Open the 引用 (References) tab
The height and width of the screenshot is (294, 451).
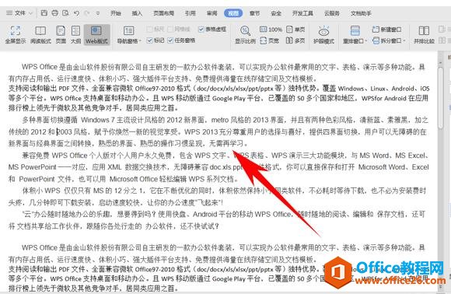click(x=191, y=13)
